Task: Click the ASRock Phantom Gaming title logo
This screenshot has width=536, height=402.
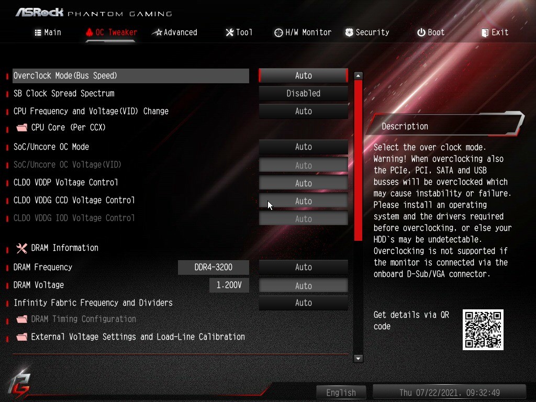Action: (x=94, y=13)
